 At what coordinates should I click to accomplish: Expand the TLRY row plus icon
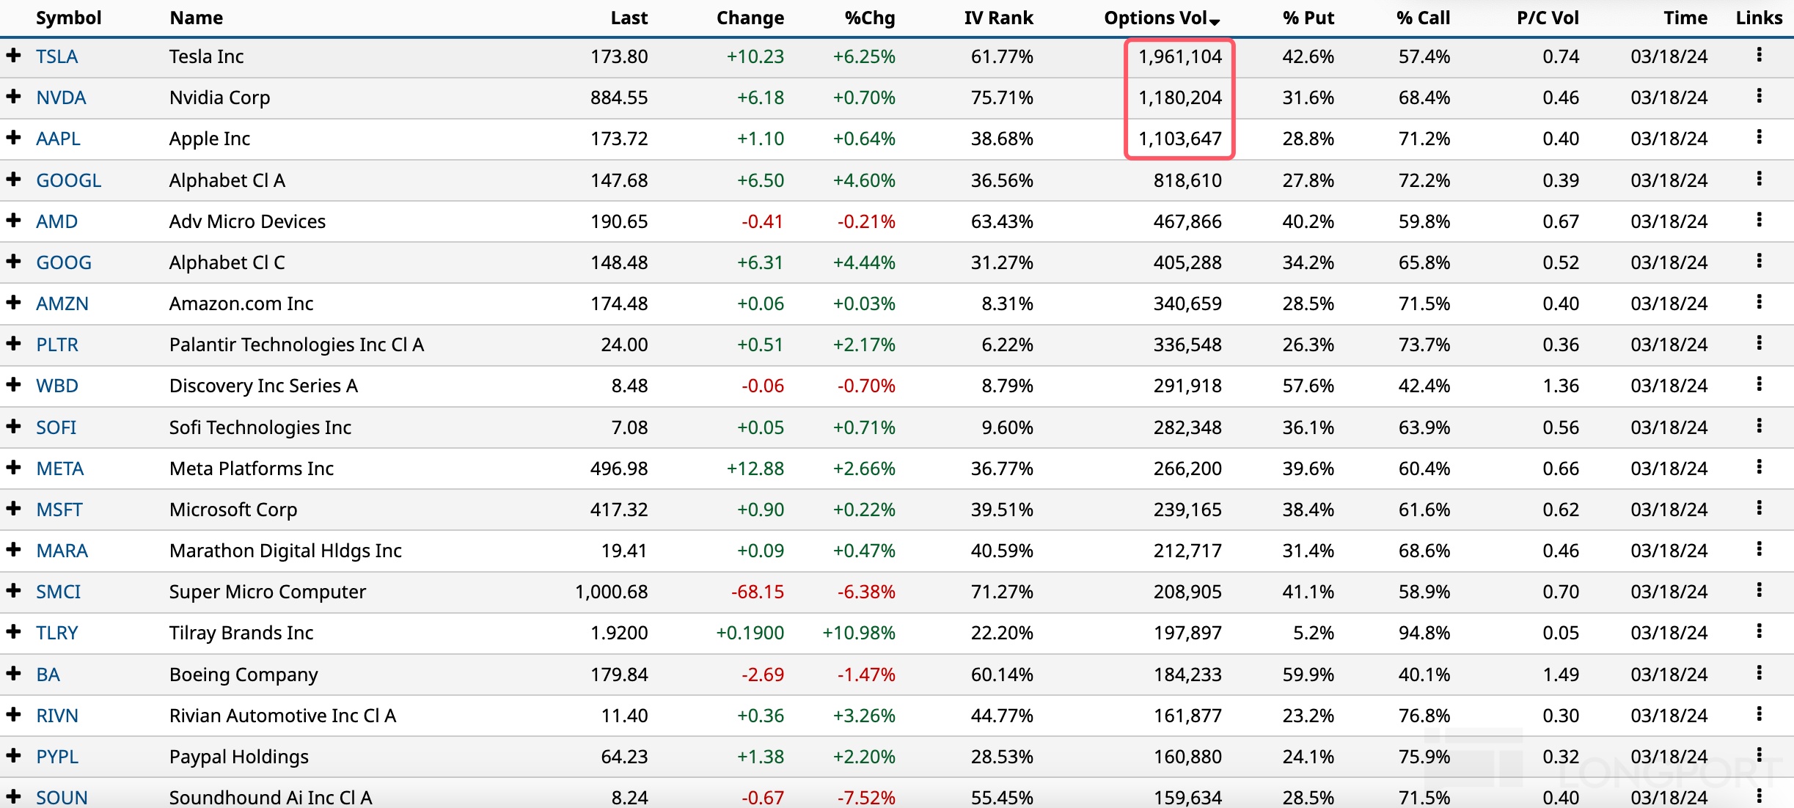point(13,631)
